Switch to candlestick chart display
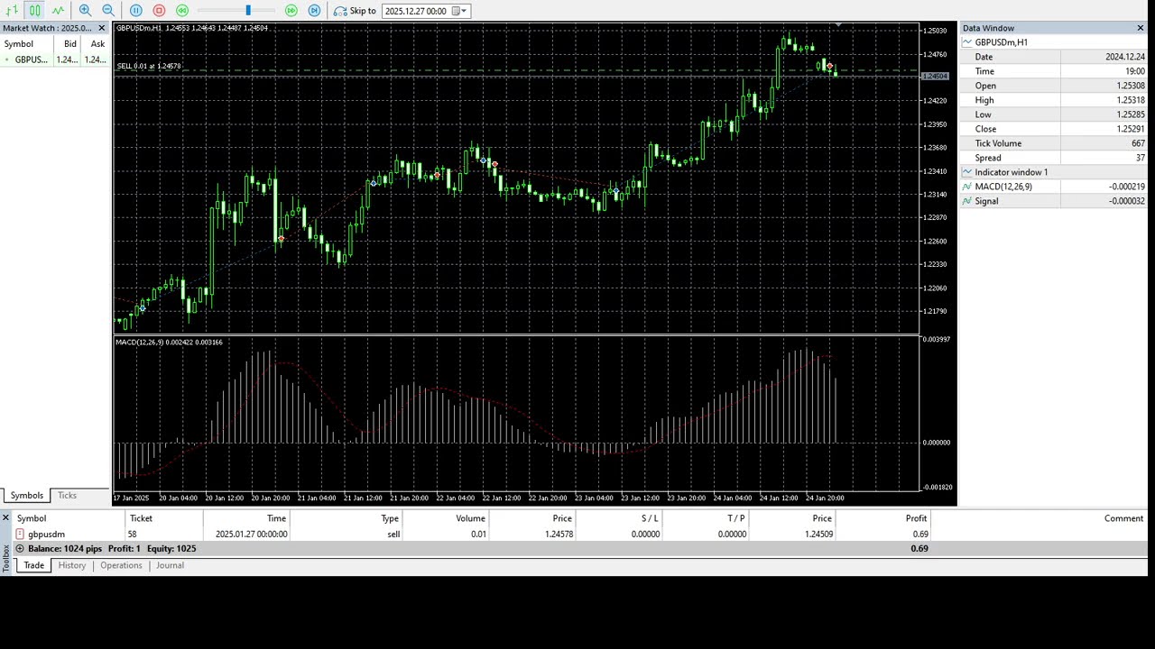Screen dimensions: 1155x649 (x=34, y=11)
